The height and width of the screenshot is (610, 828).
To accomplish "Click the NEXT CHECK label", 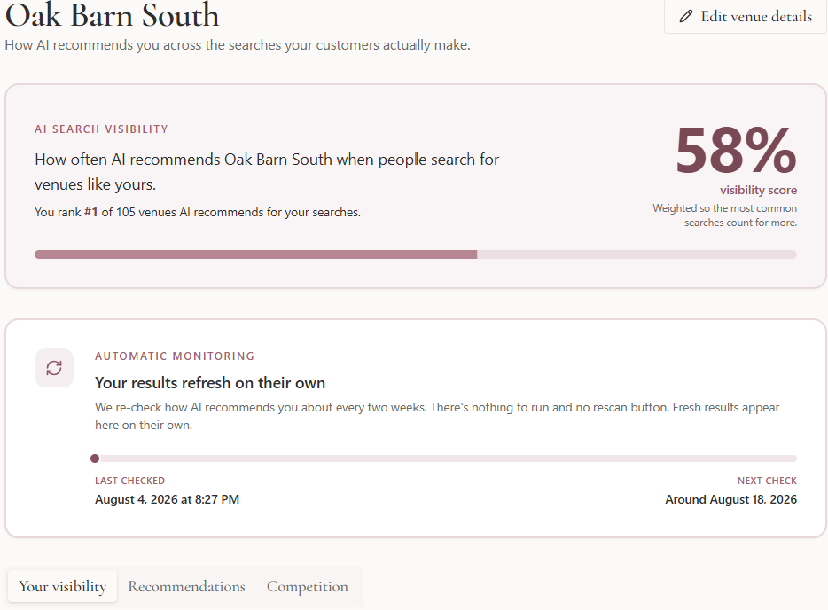I will point(767,481).
